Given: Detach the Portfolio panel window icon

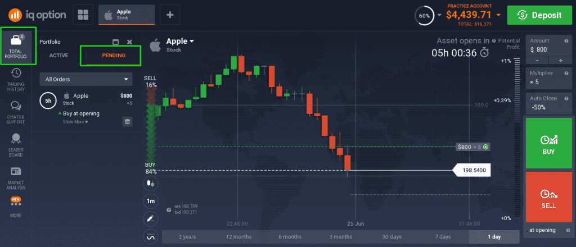Looking at the screenshot, I should [x=116, y=42].
